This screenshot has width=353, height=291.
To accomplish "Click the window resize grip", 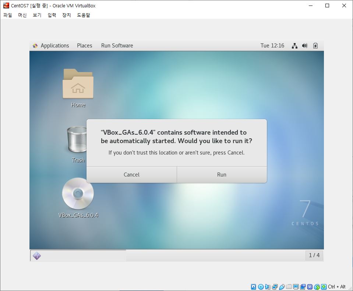I will point(350,288).
